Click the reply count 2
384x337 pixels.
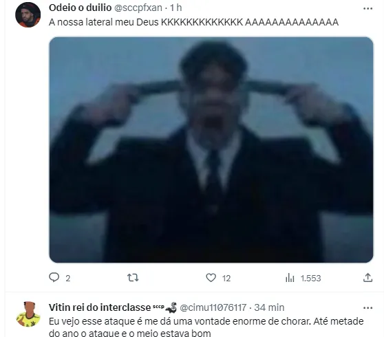tap(68, 279)
